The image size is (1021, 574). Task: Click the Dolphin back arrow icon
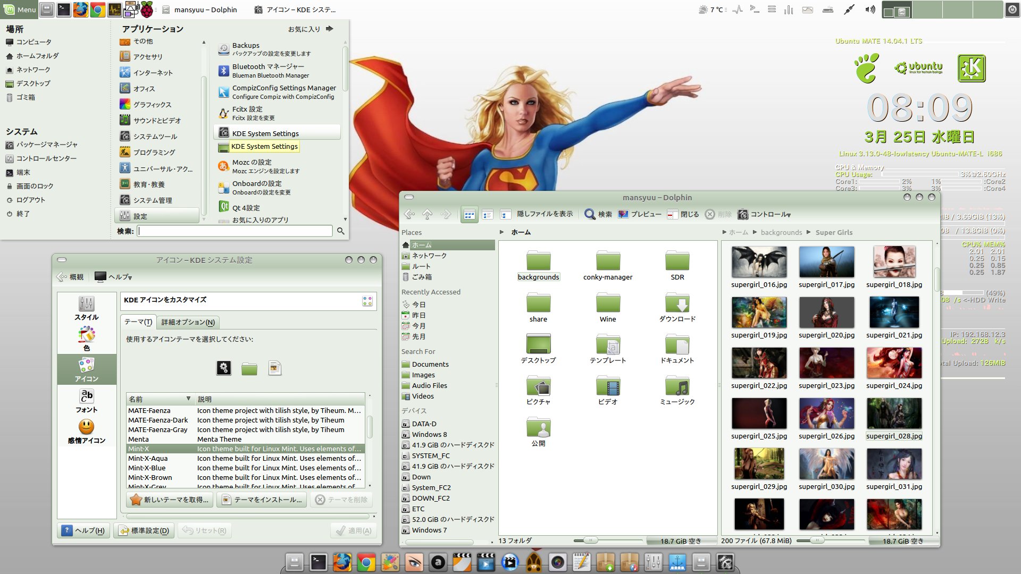click(409, 214)
